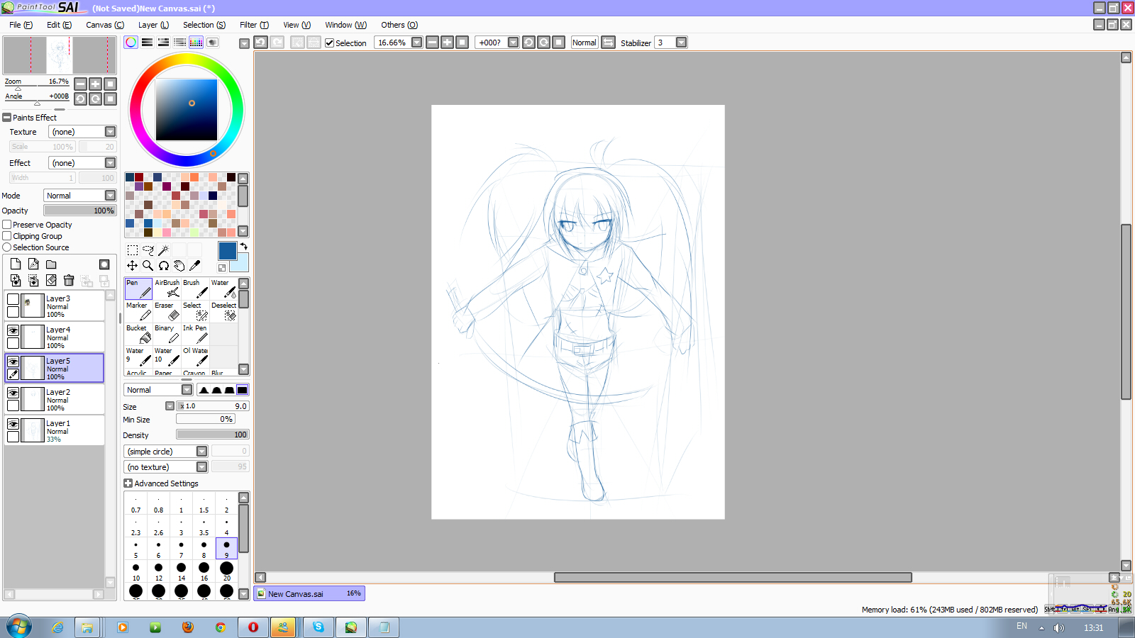Select the 20 brush size preset
This screenshot has width=1135, height=638.
tap(227, 571)
